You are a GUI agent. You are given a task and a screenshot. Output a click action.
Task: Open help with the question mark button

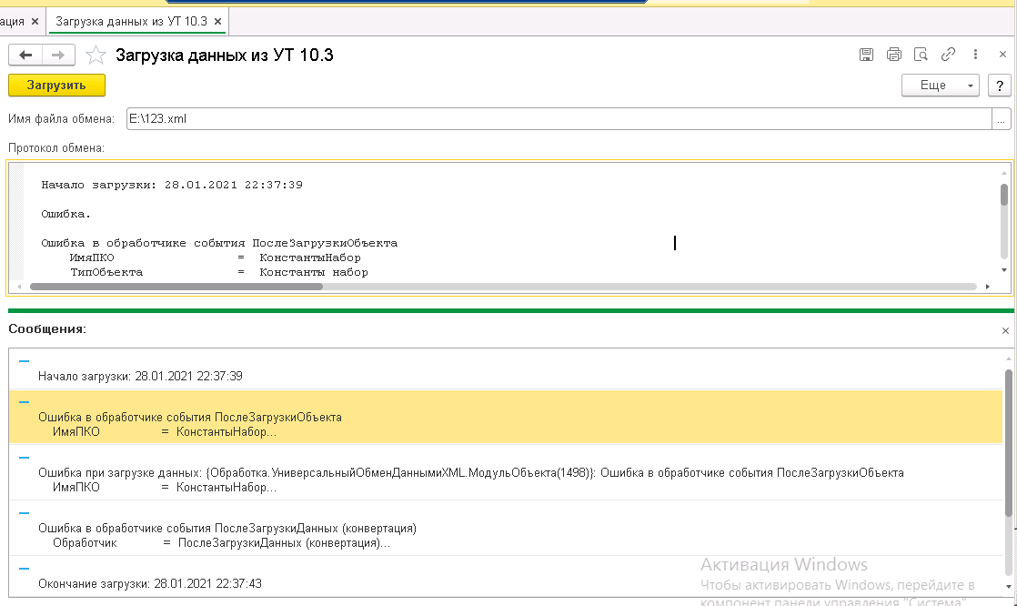click(x=1000, y=86)
